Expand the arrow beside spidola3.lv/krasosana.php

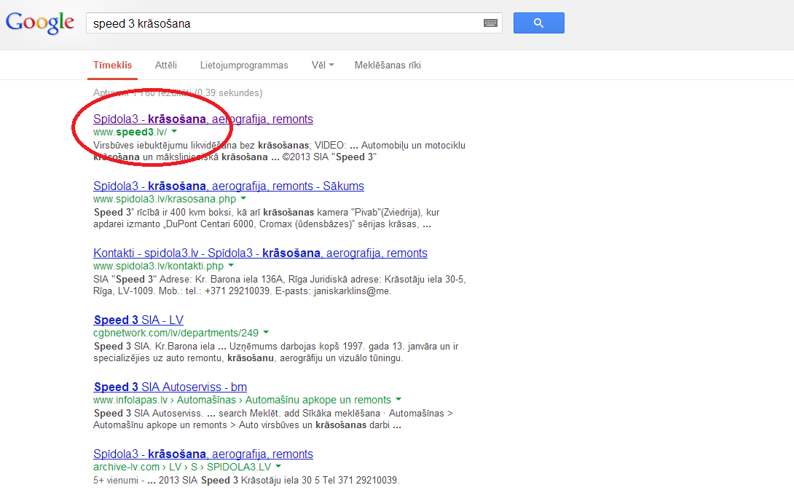(x=243, y=199)
